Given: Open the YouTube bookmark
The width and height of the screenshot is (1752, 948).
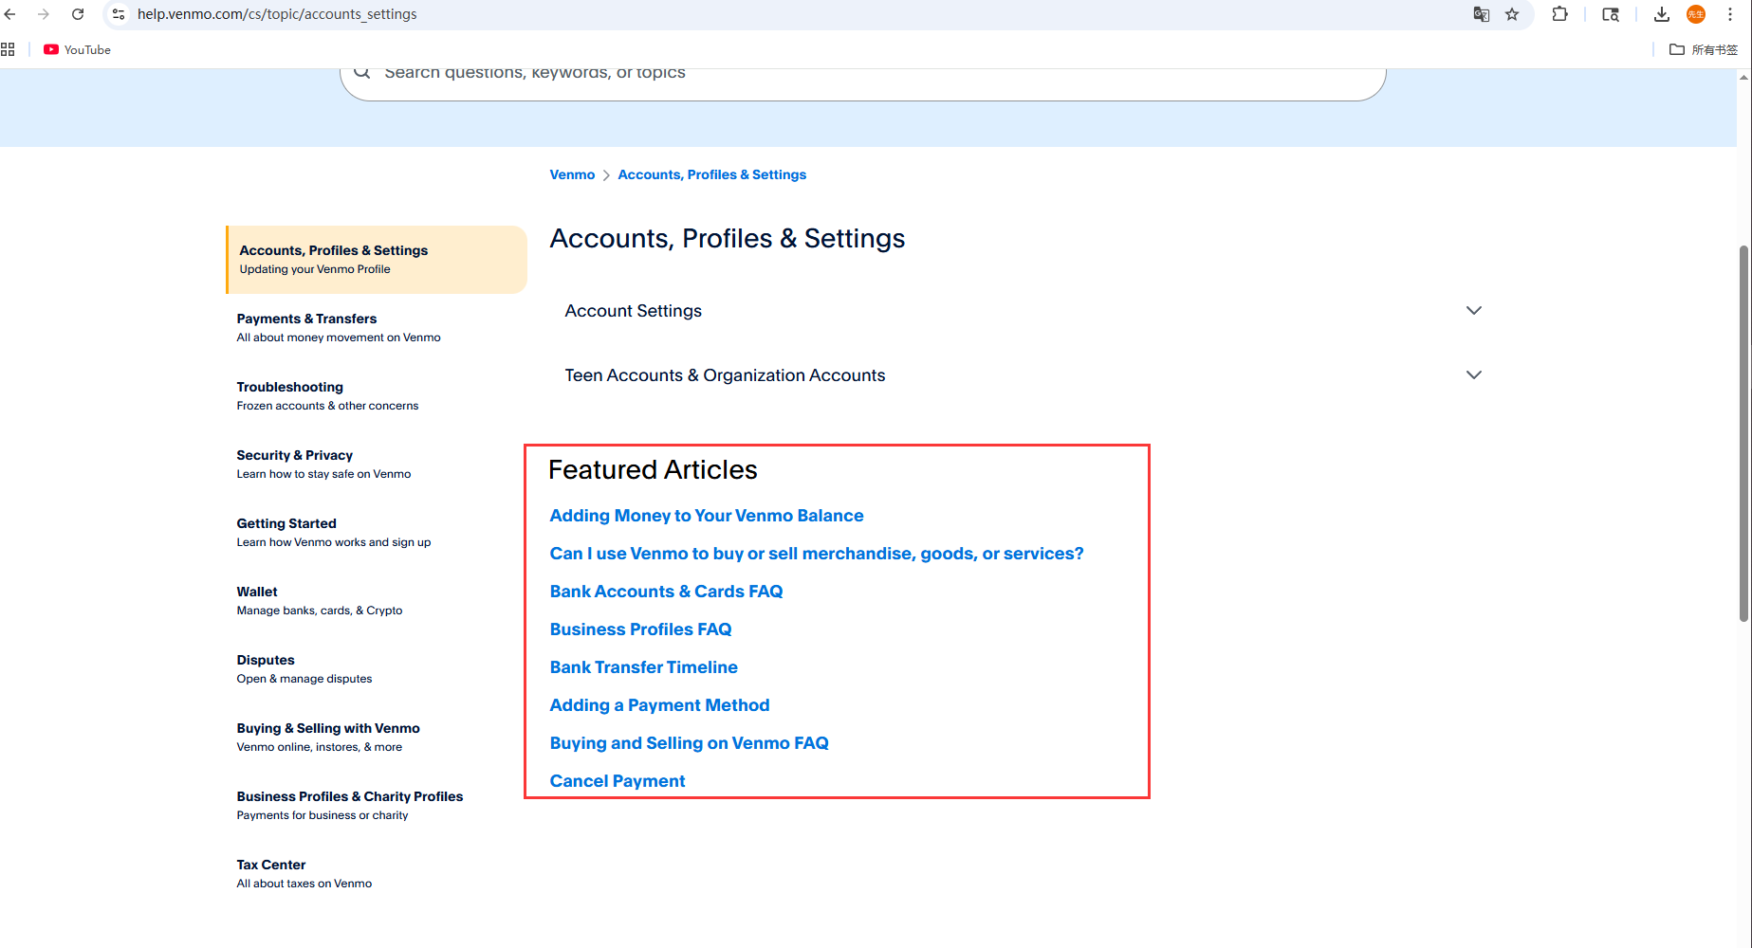Looking at the screenshot, I should [x=78, y=49].
